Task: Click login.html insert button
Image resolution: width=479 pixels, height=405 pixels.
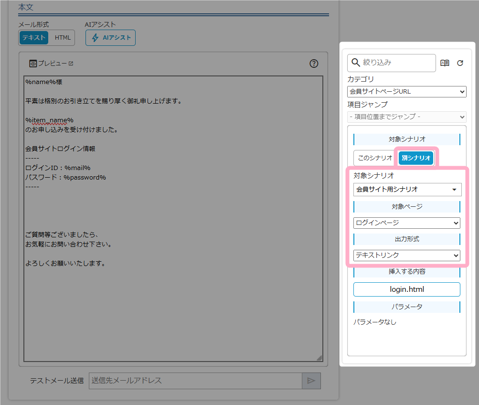Action: point(406,289)
